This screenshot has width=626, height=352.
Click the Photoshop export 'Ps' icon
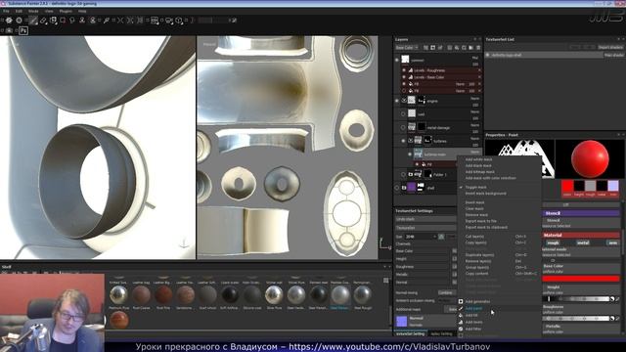click(23, 30)
